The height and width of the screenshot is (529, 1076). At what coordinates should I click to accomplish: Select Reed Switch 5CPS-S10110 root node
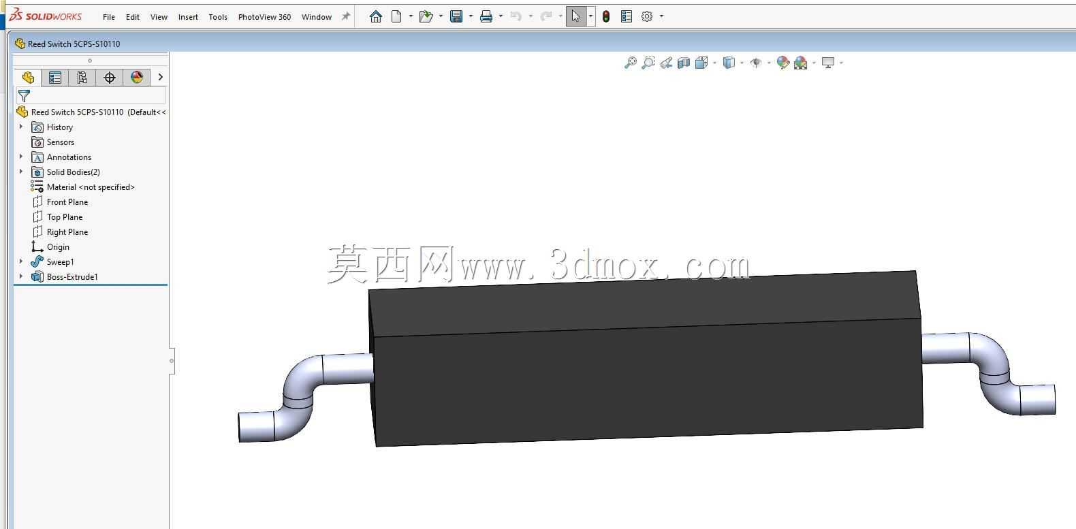coord(91,112)
